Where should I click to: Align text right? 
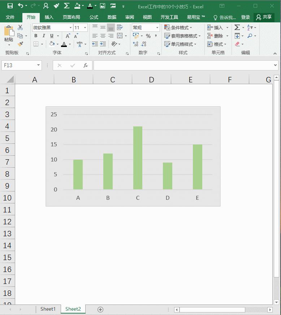click(x=111, y=36)
